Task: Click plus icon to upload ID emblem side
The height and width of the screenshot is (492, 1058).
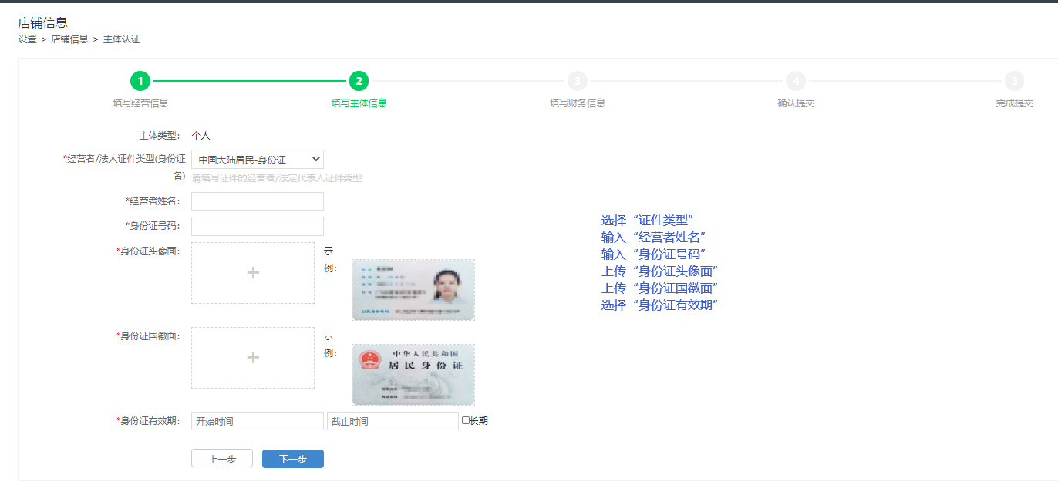Action: tap(253, 358)
